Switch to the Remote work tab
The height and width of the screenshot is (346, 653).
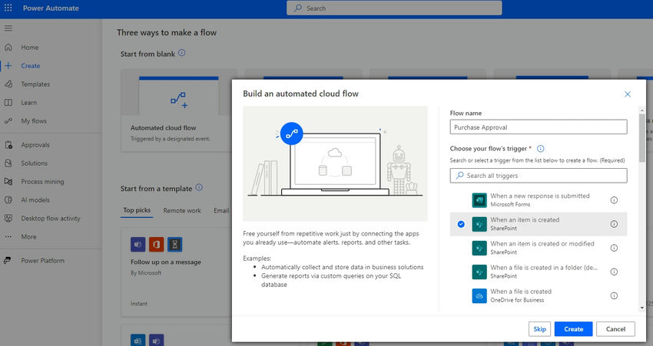coord(182,210)
